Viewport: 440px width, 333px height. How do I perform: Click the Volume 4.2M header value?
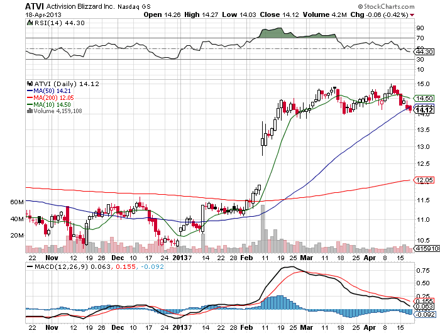(325, 14)
